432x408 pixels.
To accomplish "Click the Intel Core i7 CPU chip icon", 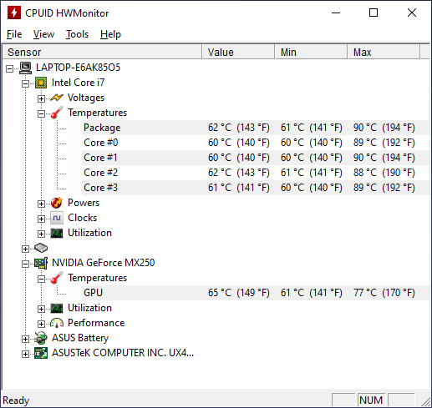I will 41,83.
